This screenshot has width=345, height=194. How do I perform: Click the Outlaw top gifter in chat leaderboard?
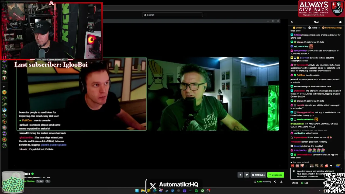click(x=299, y=28)
